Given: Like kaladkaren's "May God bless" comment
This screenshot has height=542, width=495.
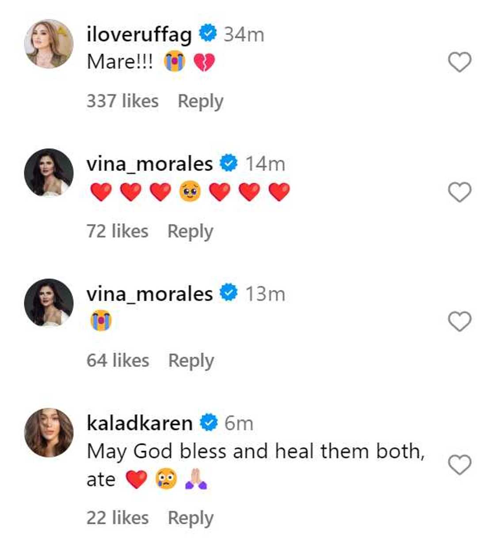Looking at the screenshot, I should (460, 465).
